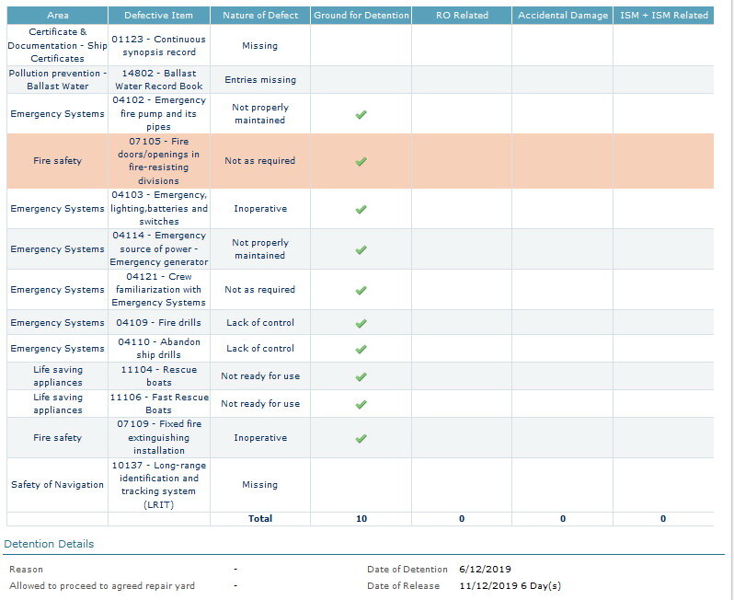This screenshot has height=600, width=734.
Task: Click the checkmark for Emergency generator row
Action: (361, 249)
